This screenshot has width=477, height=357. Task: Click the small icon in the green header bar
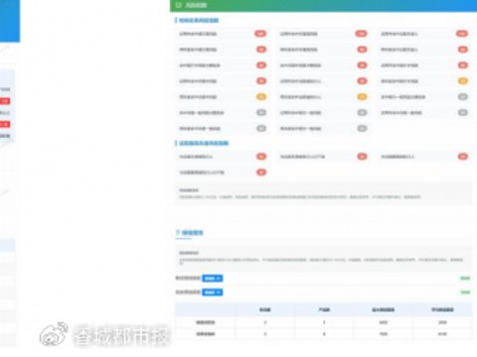click(x=179, y=5)
